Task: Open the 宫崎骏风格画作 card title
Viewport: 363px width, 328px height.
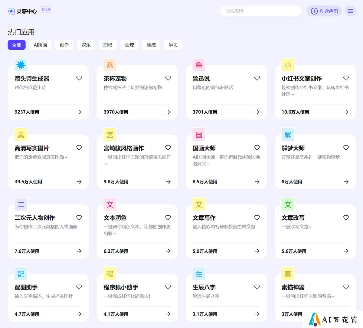Action: pyautogui.click(x=124, y=148)
